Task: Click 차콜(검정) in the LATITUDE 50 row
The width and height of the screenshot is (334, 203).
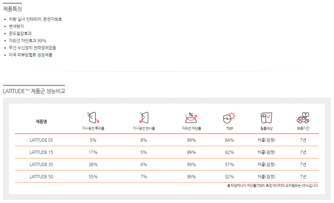Action: 266,177
